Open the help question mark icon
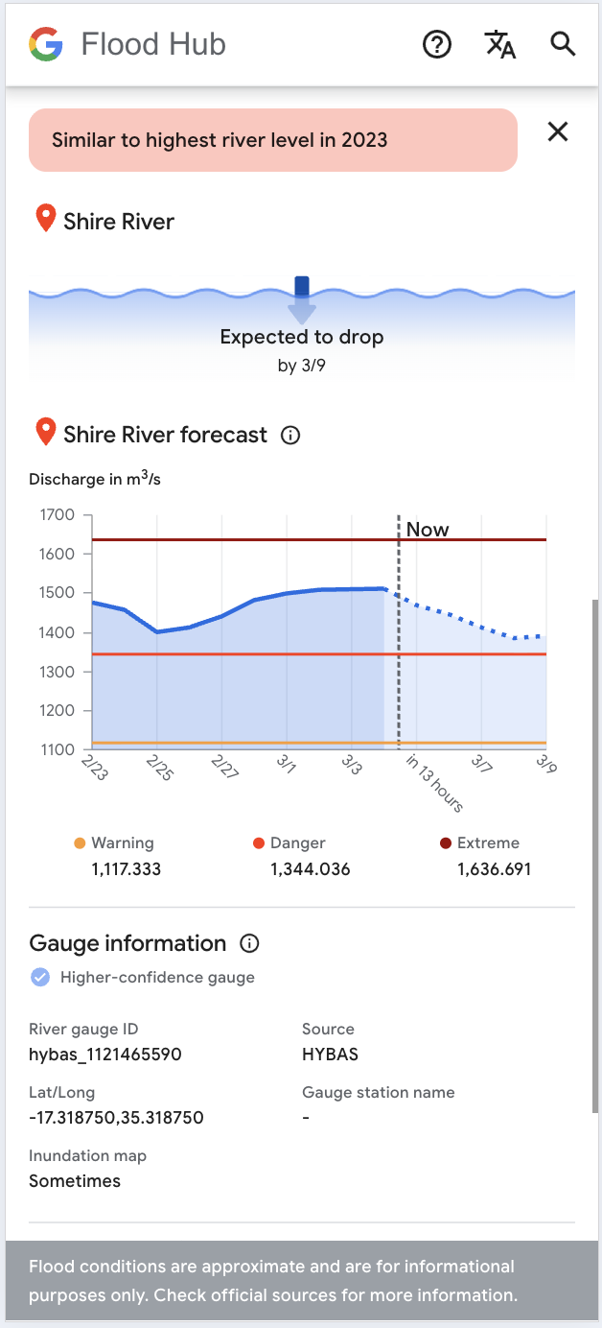The image size is (602, 1328). [437, 44]
